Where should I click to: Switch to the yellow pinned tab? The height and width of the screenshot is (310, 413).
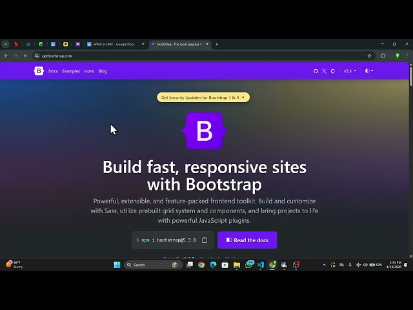(x=66, y=45)
